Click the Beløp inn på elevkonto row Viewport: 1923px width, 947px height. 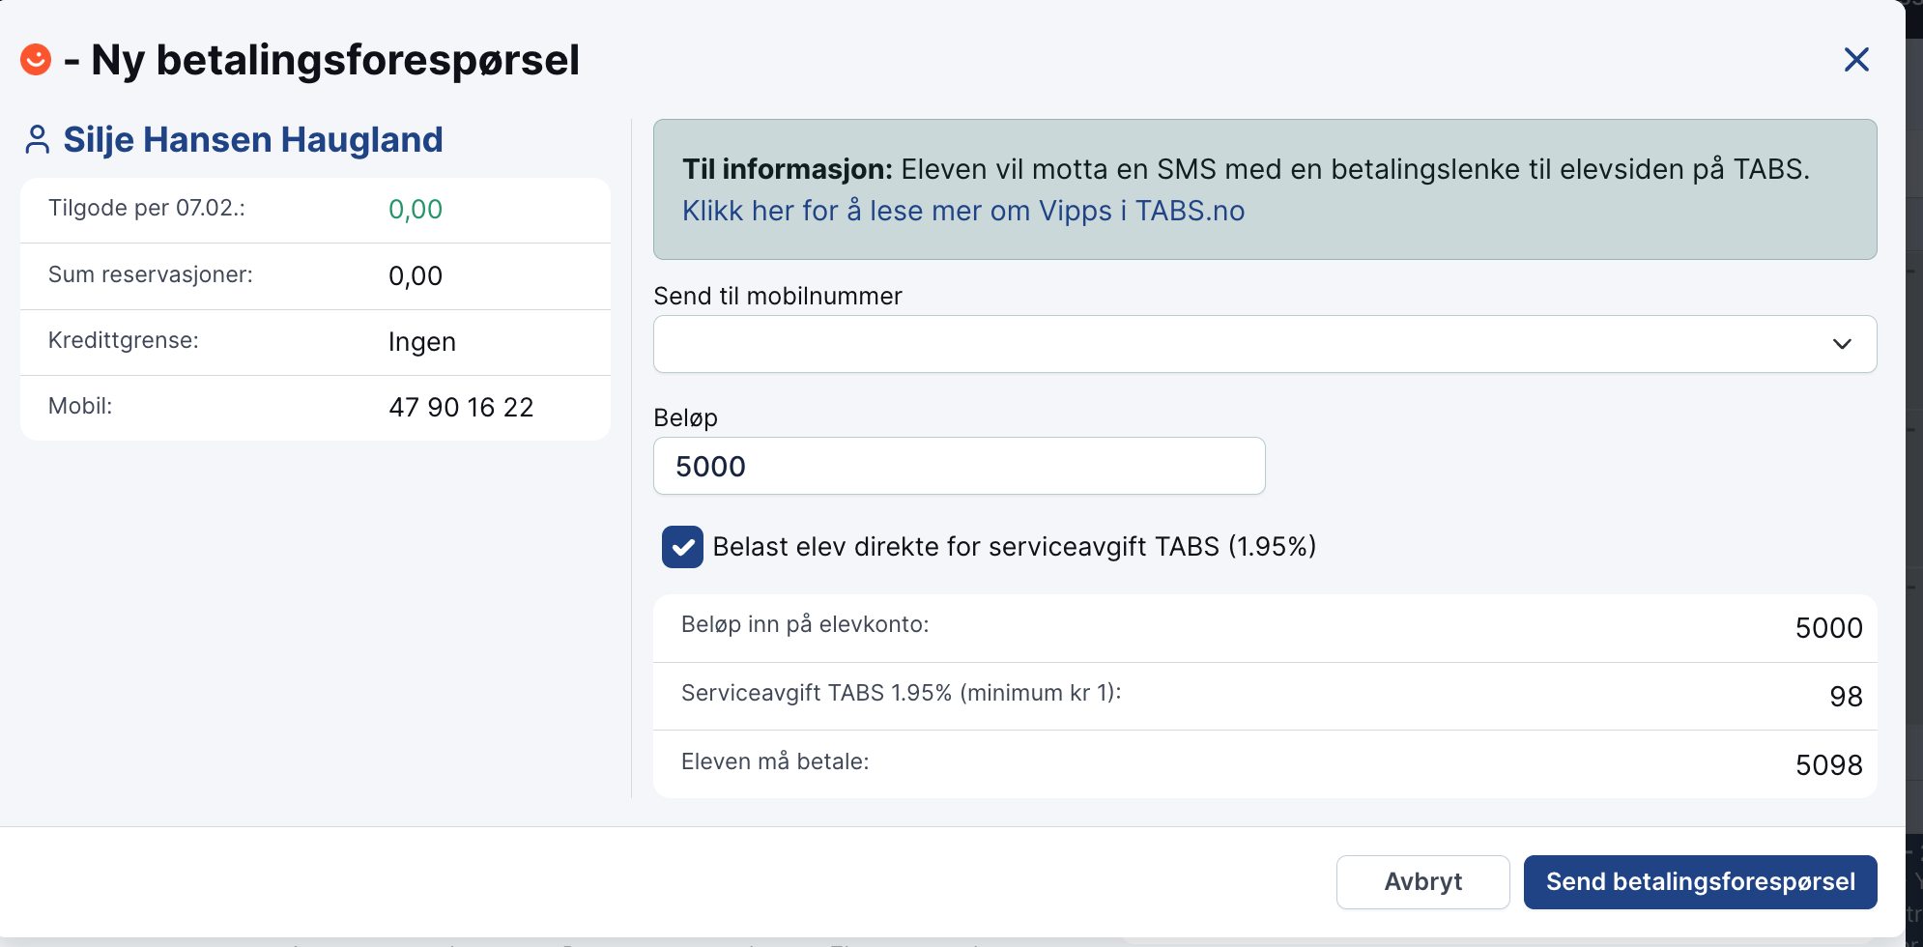1265,628
